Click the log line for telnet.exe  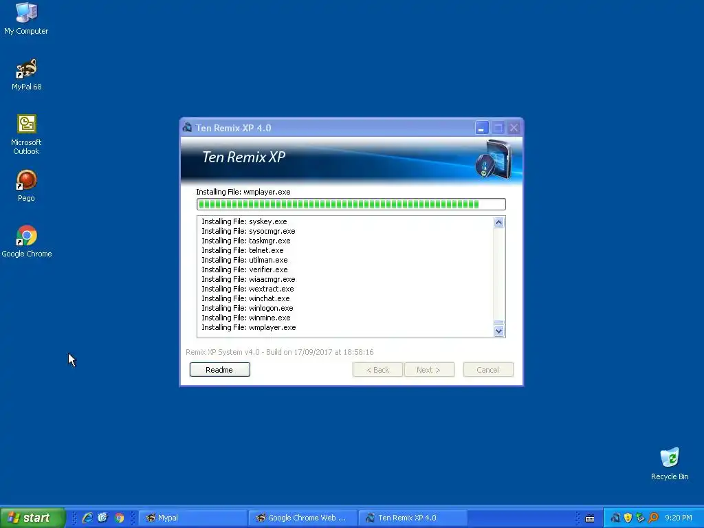[243, 250]
